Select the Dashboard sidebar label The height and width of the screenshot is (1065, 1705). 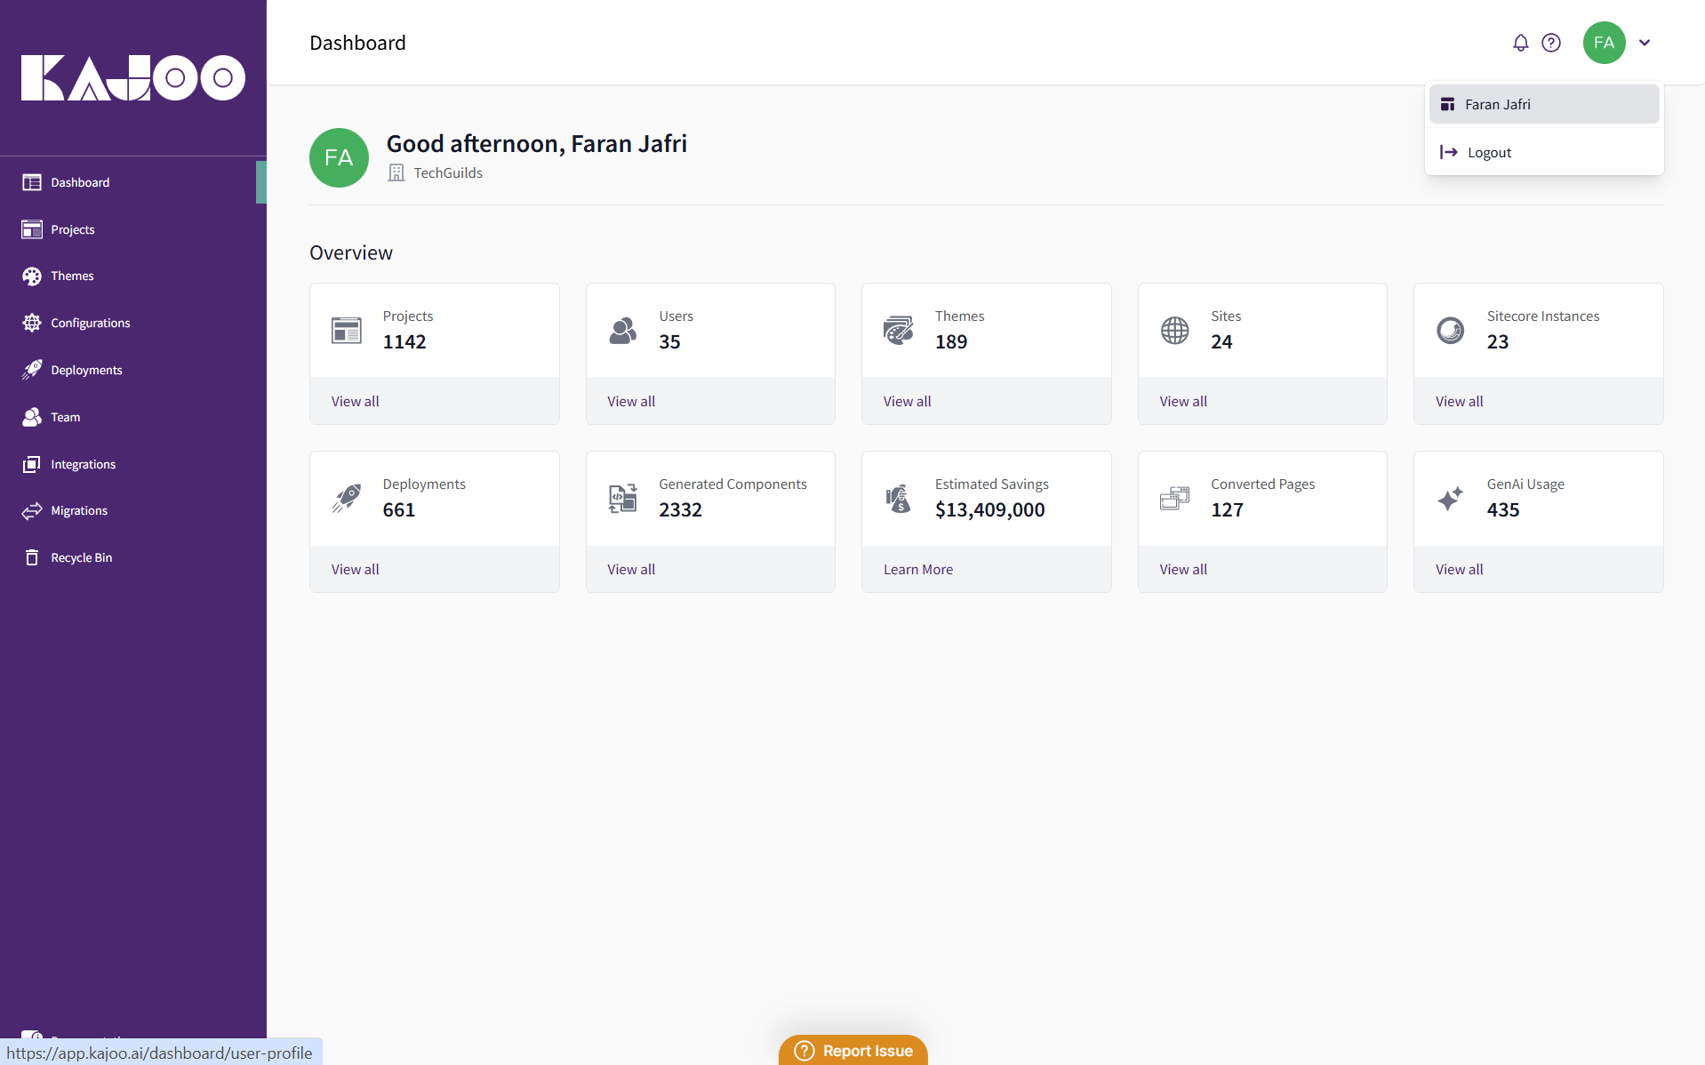[x=80, y=182]
